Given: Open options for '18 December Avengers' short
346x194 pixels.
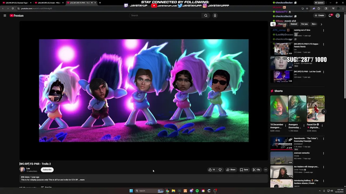Looking at the screenshot, I should (285, 126).
